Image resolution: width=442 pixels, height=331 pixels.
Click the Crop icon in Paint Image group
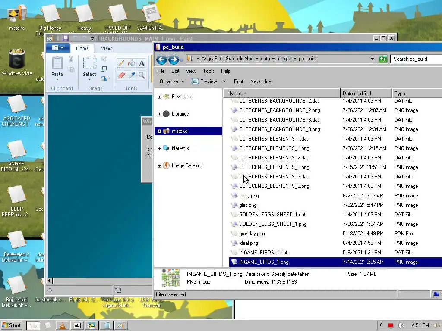click(104, 59)
